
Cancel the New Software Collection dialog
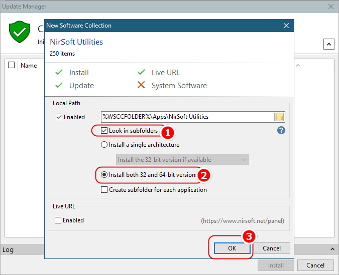click(x=272, y=248)
